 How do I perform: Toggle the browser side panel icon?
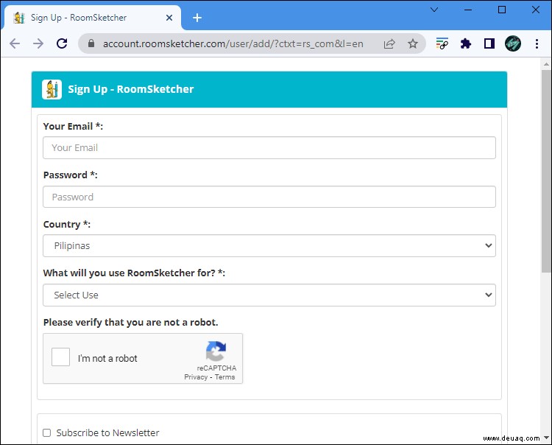[x=489, y=43]
